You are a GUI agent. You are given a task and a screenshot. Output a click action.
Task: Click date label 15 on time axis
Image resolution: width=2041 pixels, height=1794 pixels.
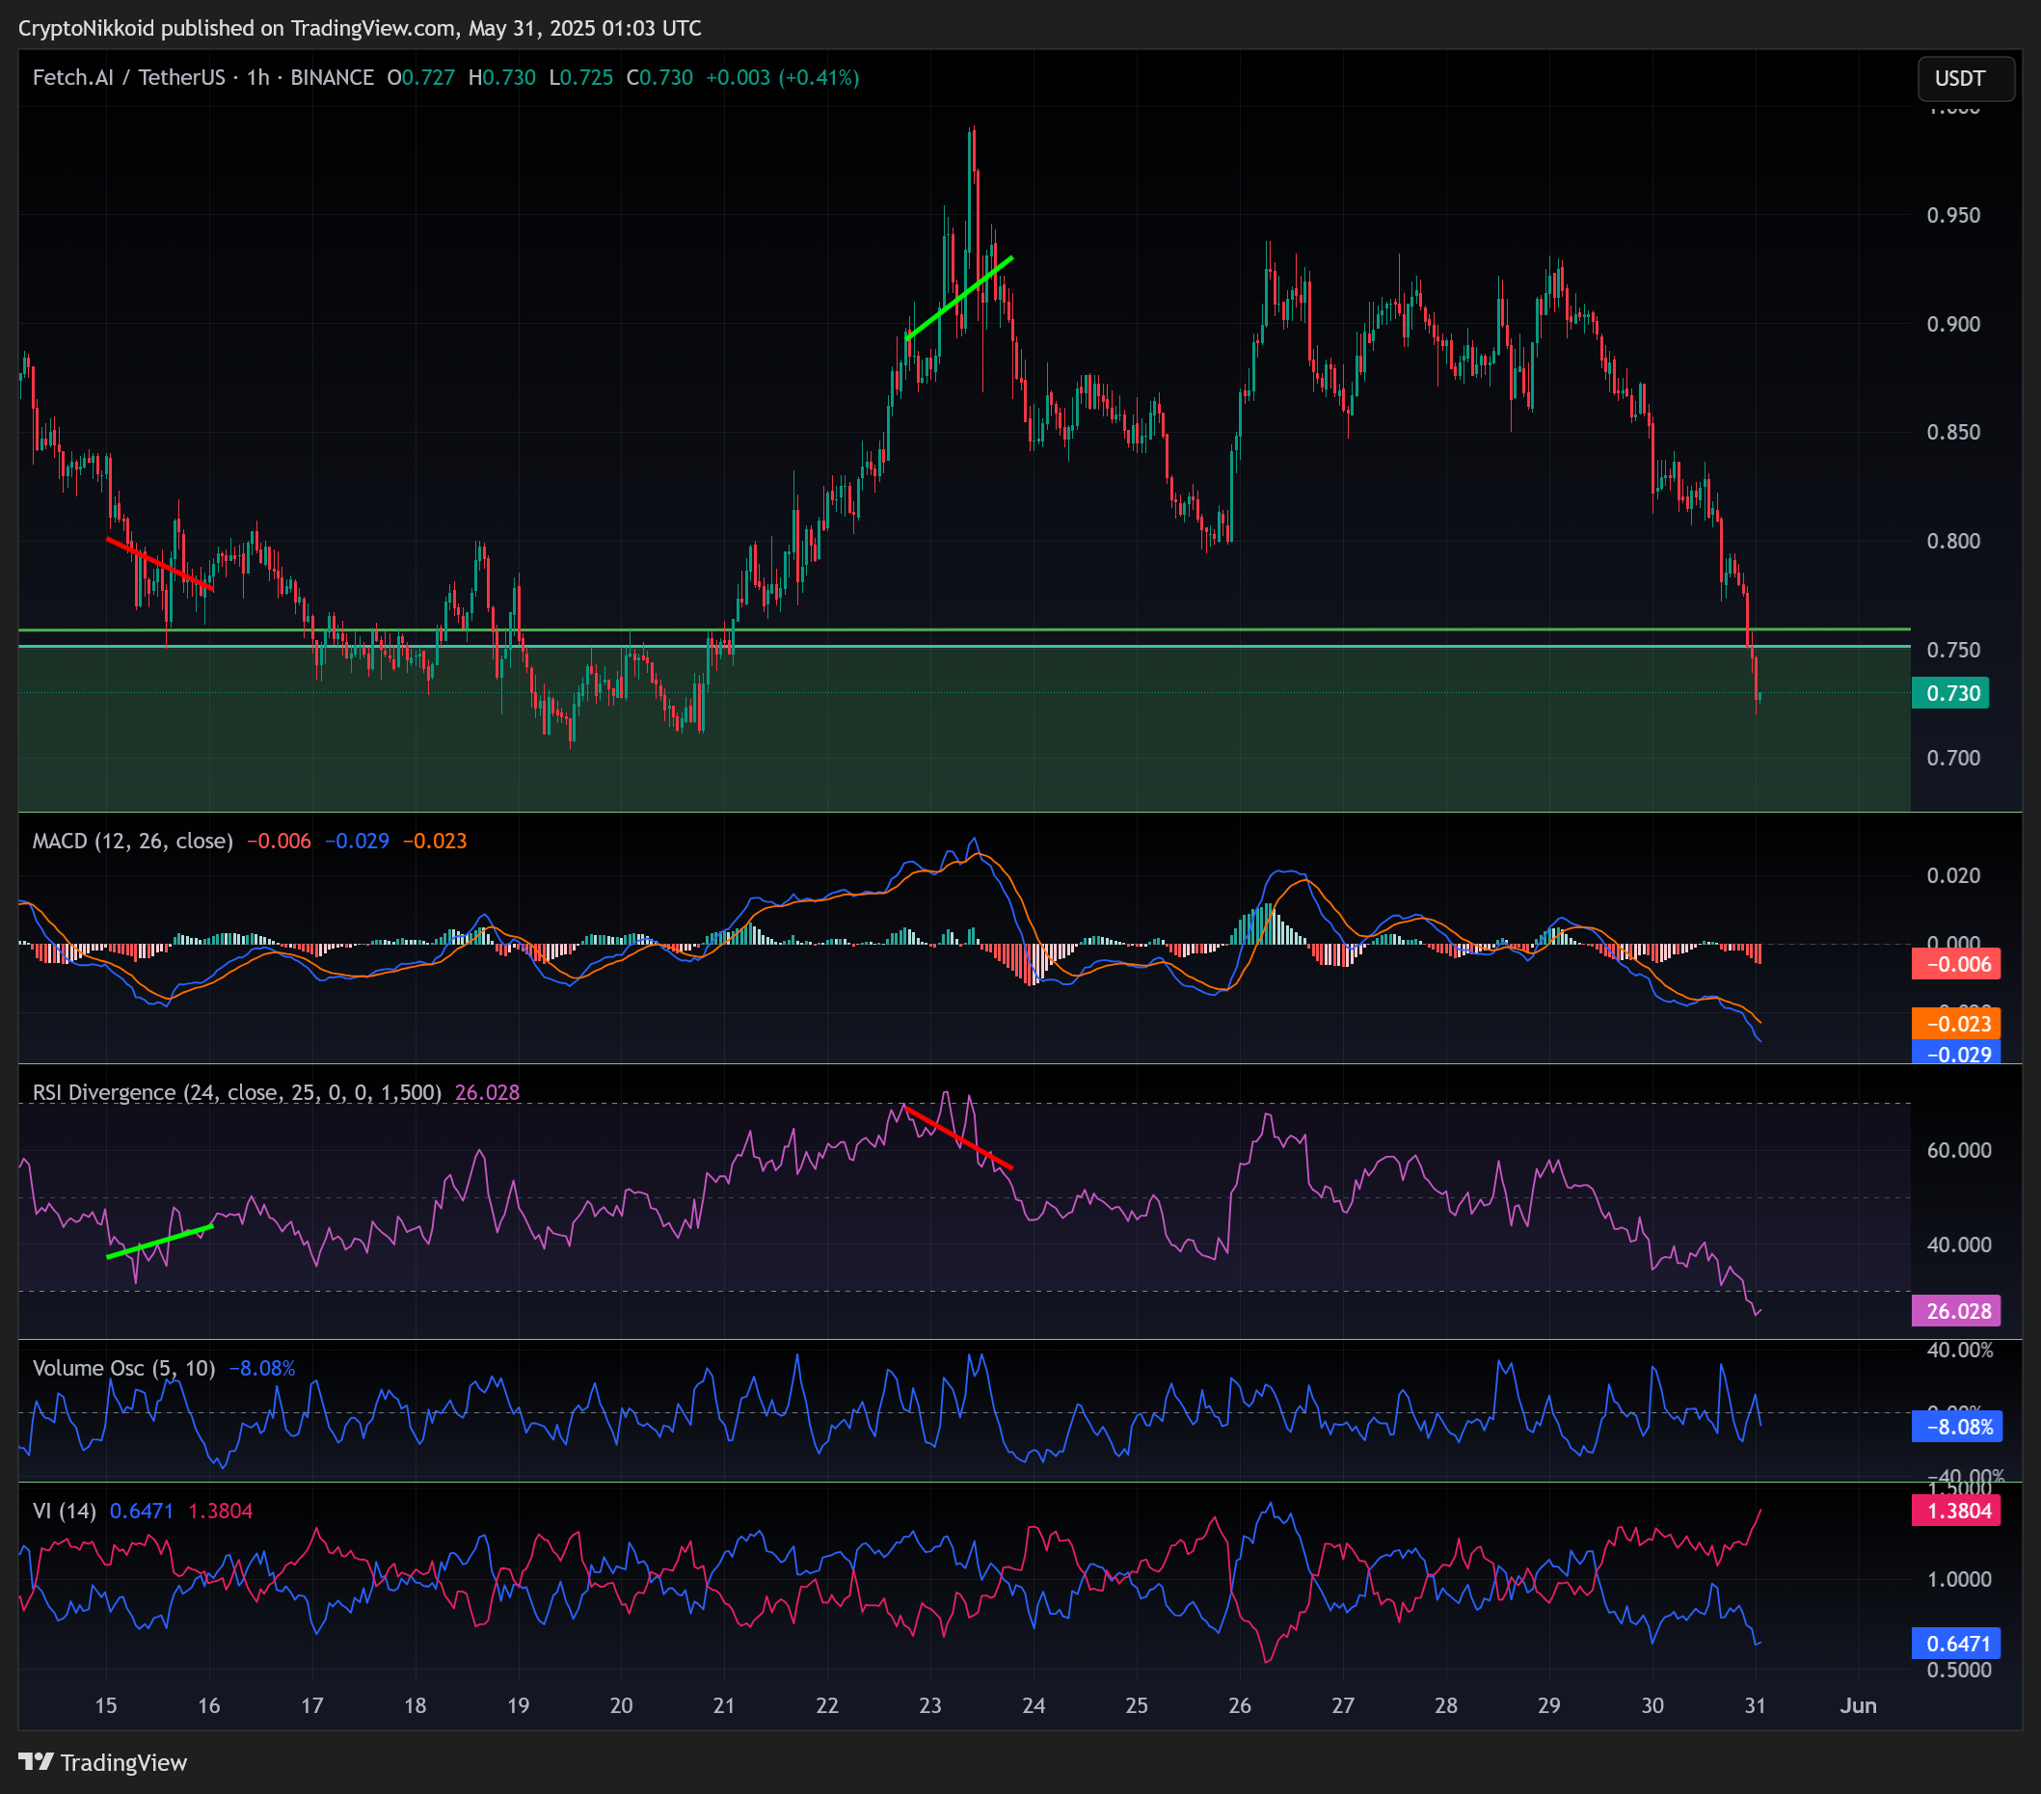[x=106, y=1705]
